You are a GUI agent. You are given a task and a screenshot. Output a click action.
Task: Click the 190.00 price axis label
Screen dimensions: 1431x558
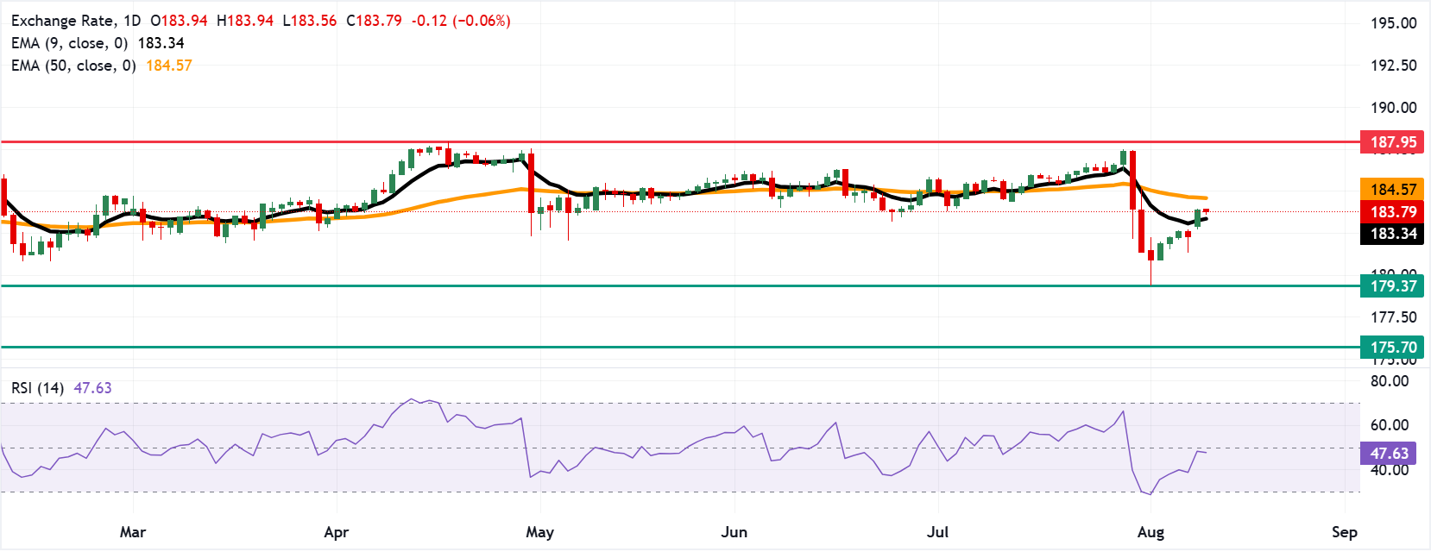pos(1394,108)
